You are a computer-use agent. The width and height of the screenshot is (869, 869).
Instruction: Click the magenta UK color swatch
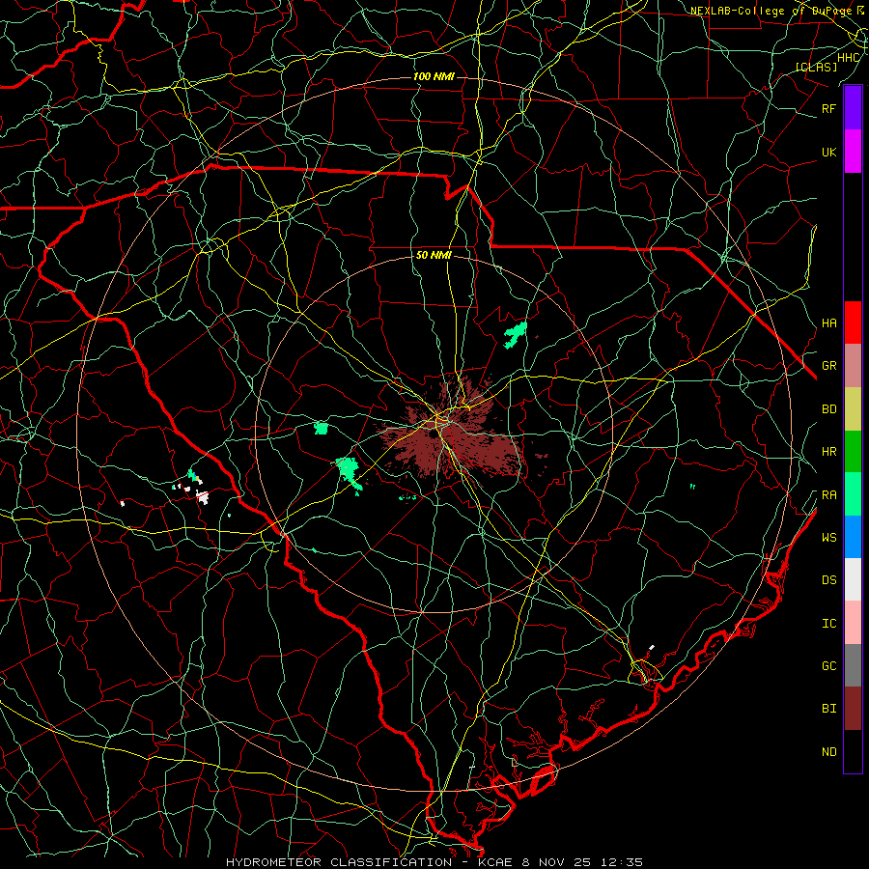[x=853, y=152]
